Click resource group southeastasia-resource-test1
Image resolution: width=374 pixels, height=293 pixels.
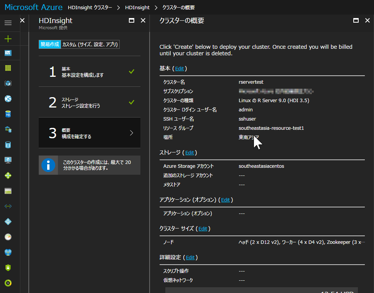click(271, 128)
